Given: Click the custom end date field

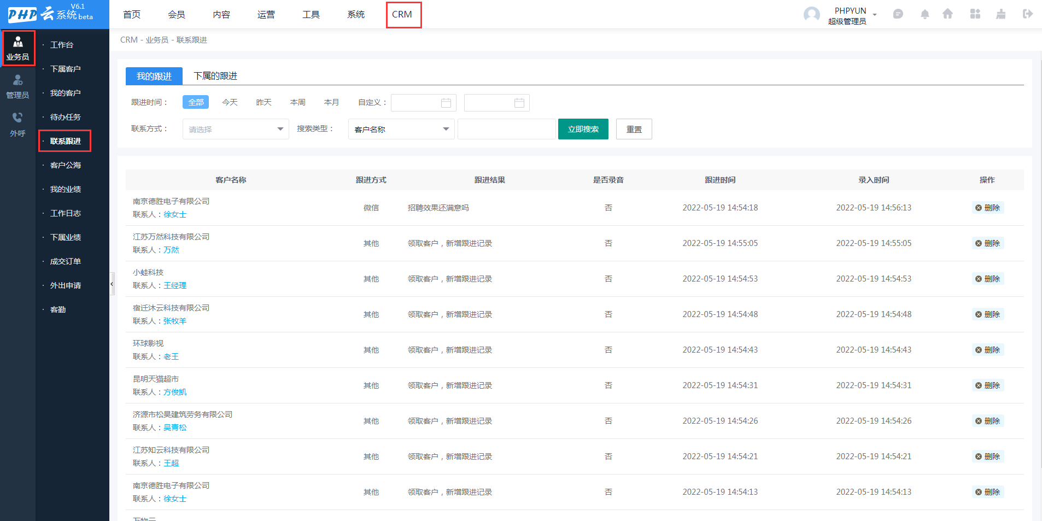Looking at the screenshot, I should coord(496,103).
